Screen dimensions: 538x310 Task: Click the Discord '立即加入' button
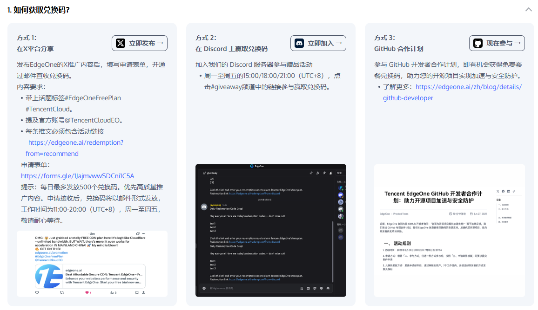[318, 43]
